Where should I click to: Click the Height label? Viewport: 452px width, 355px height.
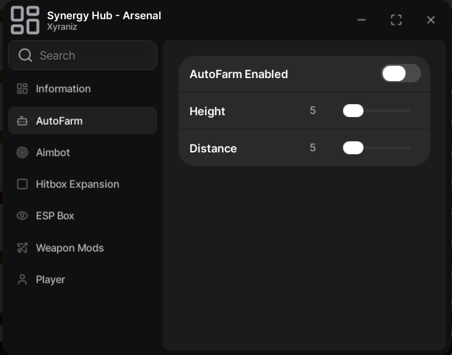(x=207, y=112)
